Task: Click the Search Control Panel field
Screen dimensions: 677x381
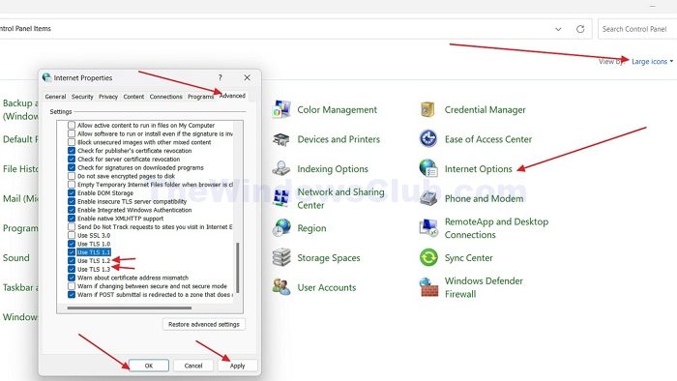Action: coord(637,29)
